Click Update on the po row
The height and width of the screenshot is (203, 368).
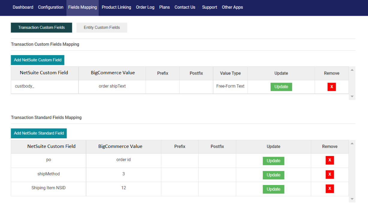pyautogui.click(x=273, y=160)
